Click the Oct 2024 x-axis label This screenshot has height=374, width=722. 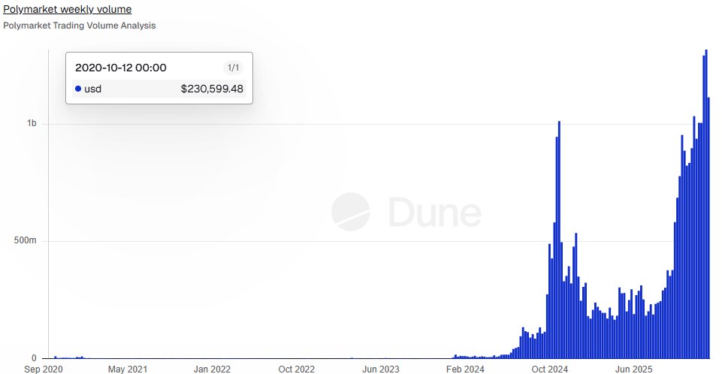click(550, 369)
